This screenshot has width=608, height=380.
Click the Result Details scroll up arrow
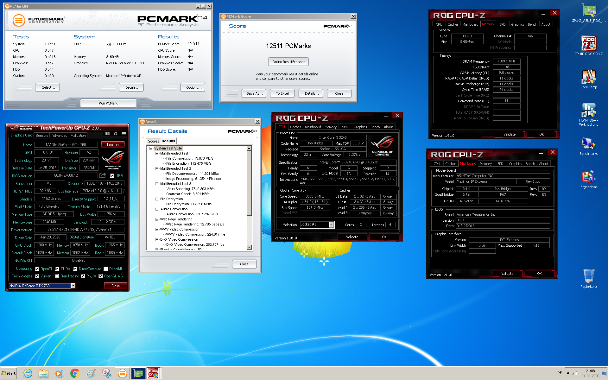coord(249,148)
